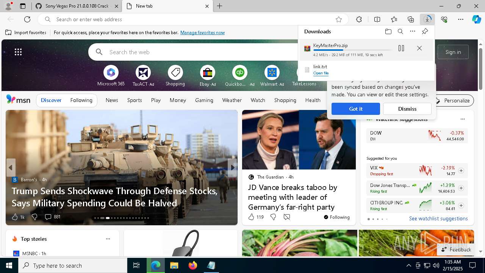This screenshot has height=273, width=485.
Task: Open Edge Settings and more menu
Action: (x=461, y=19)
